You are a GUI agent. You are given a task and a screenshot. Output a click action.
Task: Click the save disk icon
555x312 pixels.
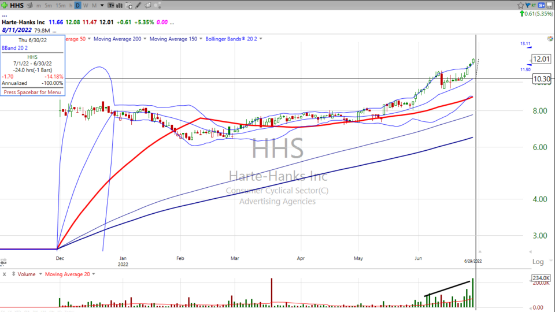[550, 5]
